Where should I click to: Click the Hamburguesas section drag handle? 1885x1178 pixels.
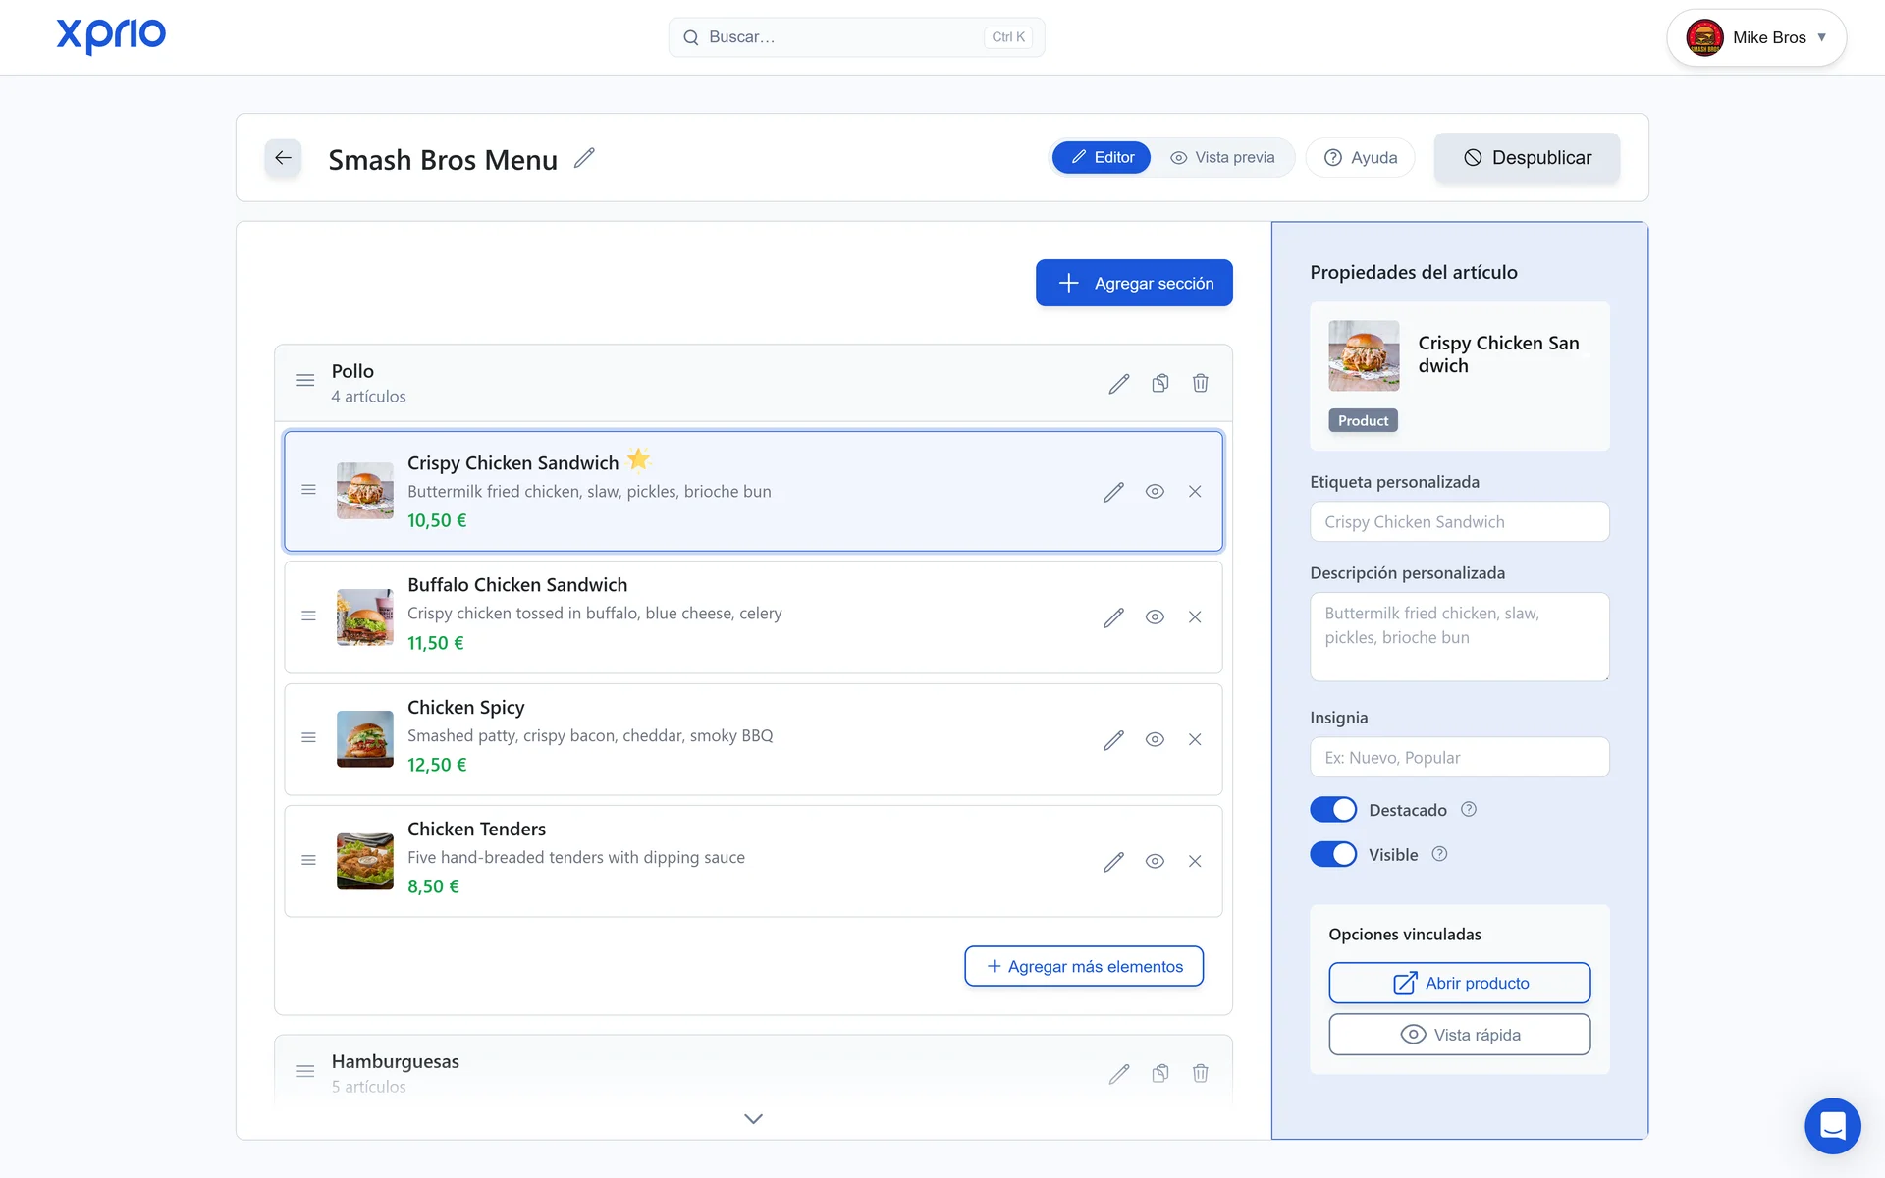(x=305, y=1071)
